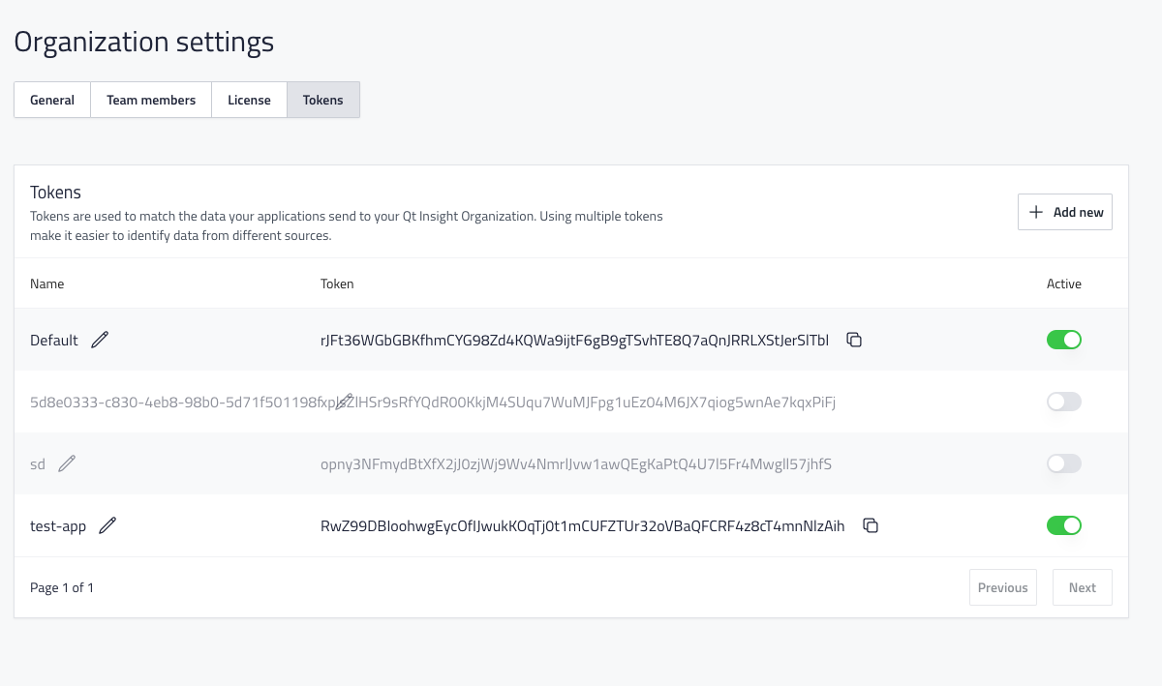
Task: Go to the License tab
Action: click(x=249, y=100)
